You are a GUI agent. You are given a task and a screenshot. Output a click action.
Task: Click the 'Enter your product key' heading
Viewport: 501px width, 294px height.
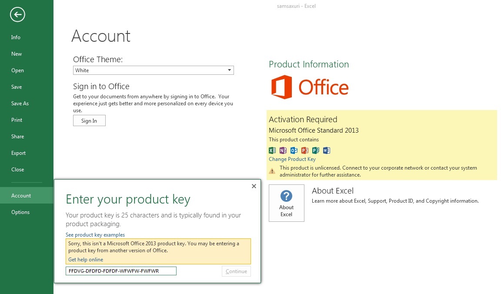pyautogui.click(x=128, y=200)
